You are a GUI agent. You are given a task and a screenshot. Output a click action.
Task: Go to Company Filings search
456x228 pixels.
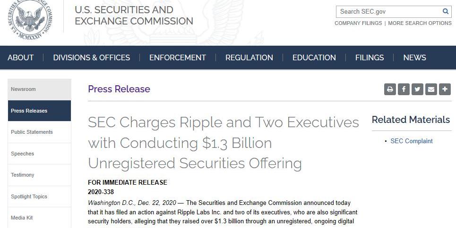(x=358, y=23)
